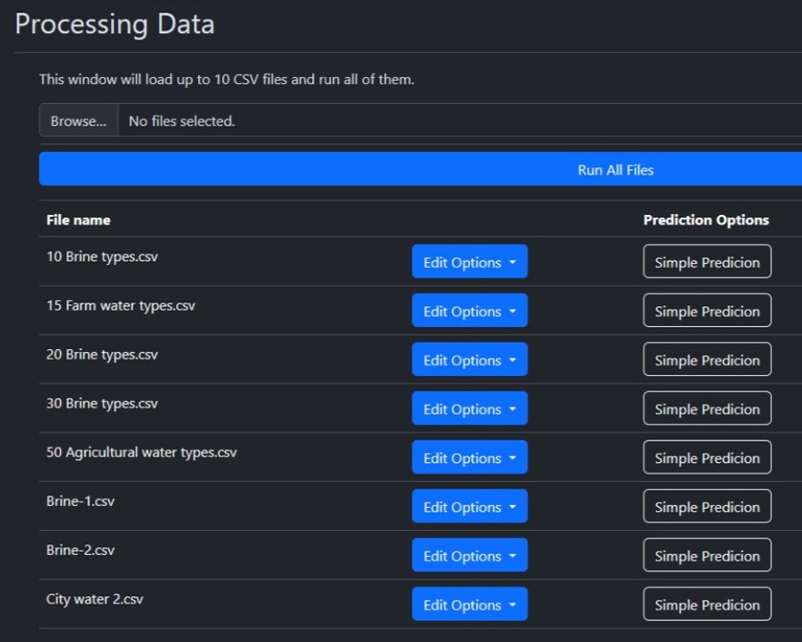Image resolution: width=802 pixels, height=642 pixels.
Task: Click the Brine-1.csv file name row
Action: point(420,506)
